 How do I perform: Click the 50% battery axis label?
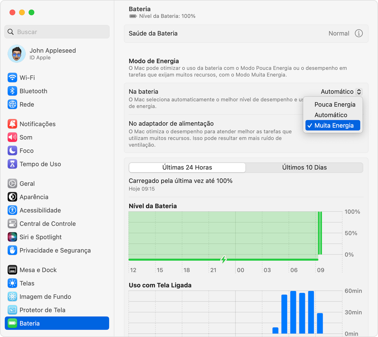click(351, 233)
